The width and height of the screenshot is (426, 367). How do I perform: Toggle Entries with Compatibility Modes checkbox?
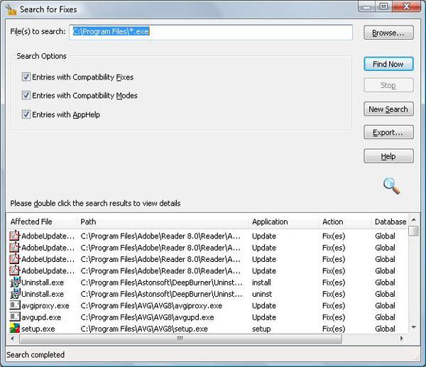(x=26, y=95)
